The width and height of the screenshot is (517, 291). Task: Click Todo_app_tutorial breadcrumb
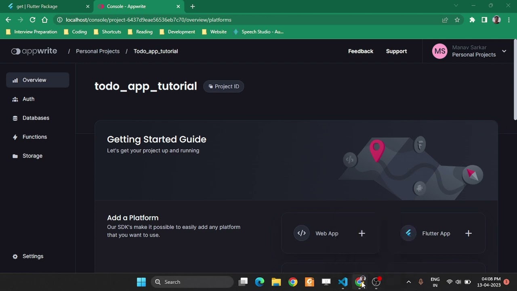click(156, 51)
